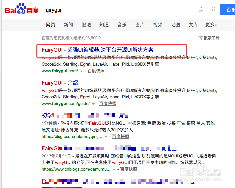Activate the microphone voice search icon
This screenshot has height=188, width=235.
click(201, 10)
